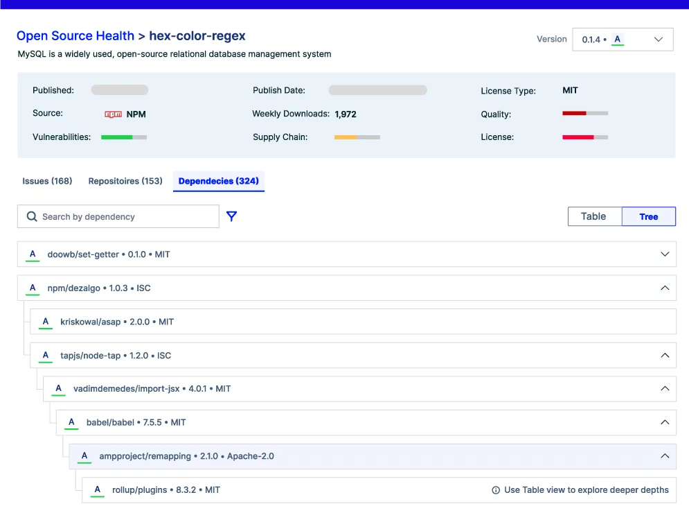Click the search magnifier icon

pos(32,216)
